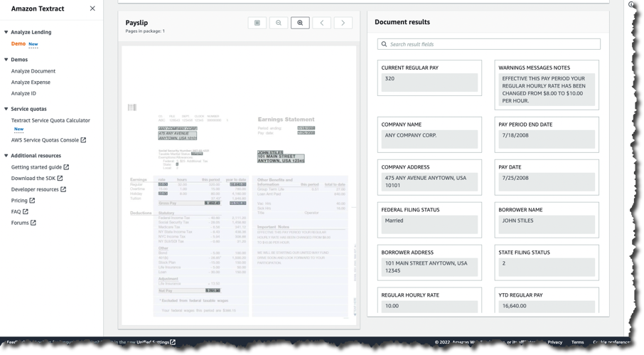Viewport: 644px width, 355px height.
Task: Click the fit-to-page view icon
Action: (x=257, y=23)
